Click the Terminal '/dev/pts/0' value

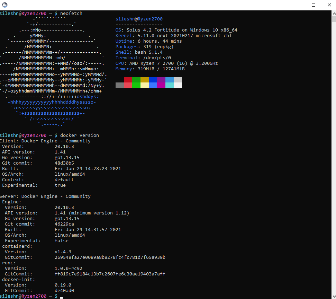(157, 58)
